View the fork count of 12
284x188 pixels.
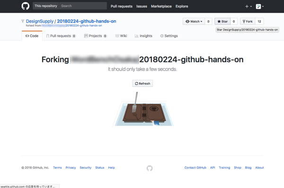[259, 21]
